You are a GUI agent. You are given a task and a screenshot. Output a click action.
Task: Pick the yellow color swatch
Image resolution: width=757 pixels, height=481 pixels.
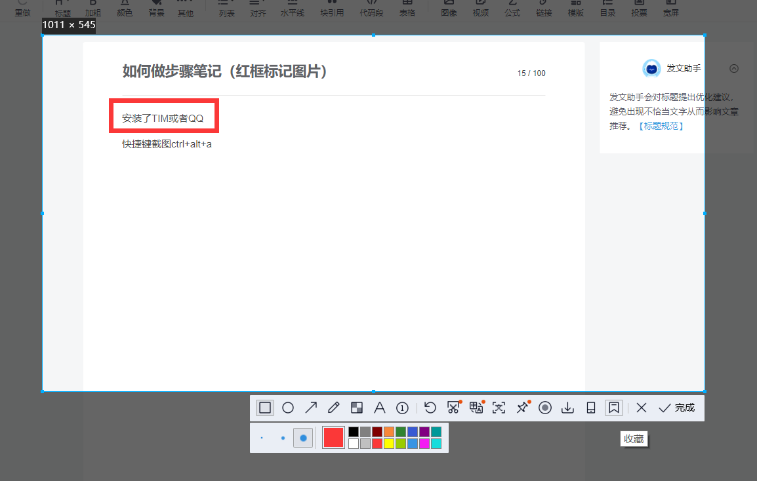pos(388,444)
